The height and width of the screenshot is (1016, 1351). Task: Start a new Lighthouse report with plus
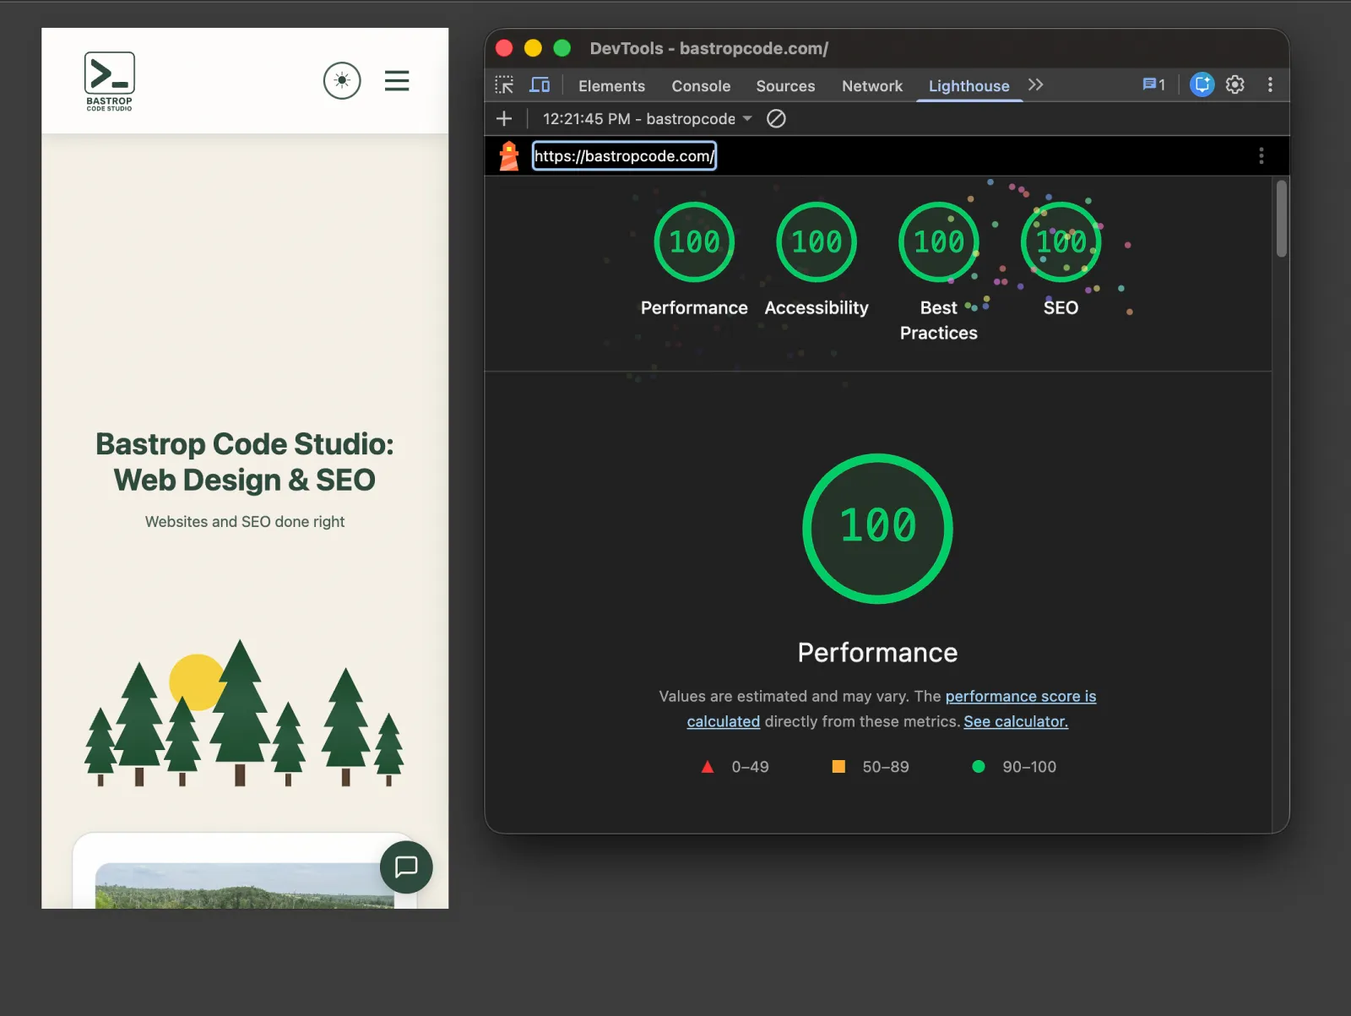tap(504, 119)
